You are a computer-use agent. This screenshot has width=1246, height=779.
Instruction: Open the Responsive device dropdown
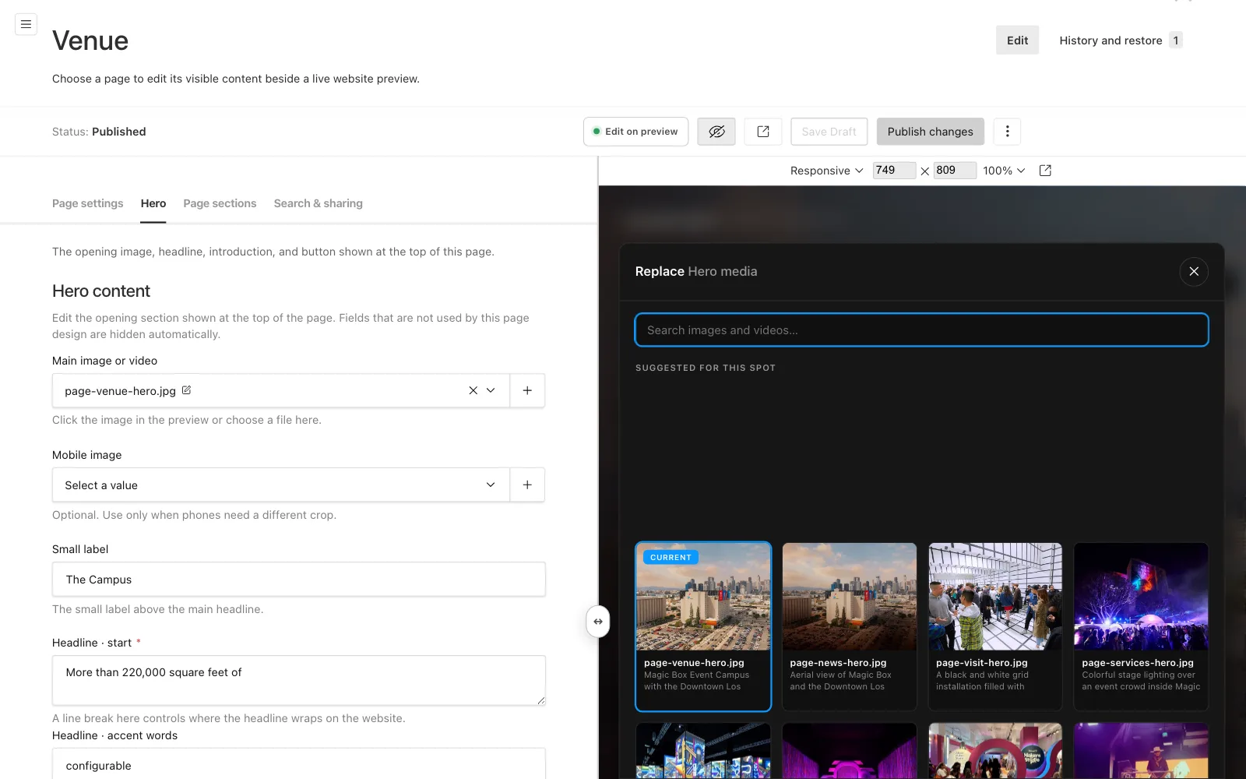(826, 171)
